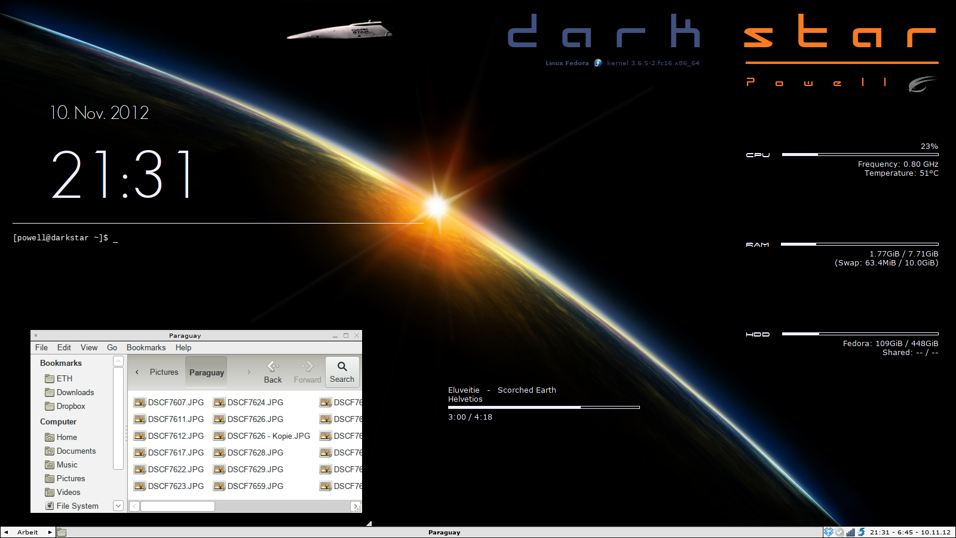Viewport: 956px width, 538px height.
Task: Click the horizontal scrollbar left arrow
Action: 134,506
